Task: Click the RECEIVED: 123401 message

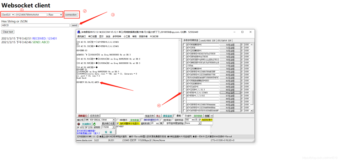Action: coord(45,39)
